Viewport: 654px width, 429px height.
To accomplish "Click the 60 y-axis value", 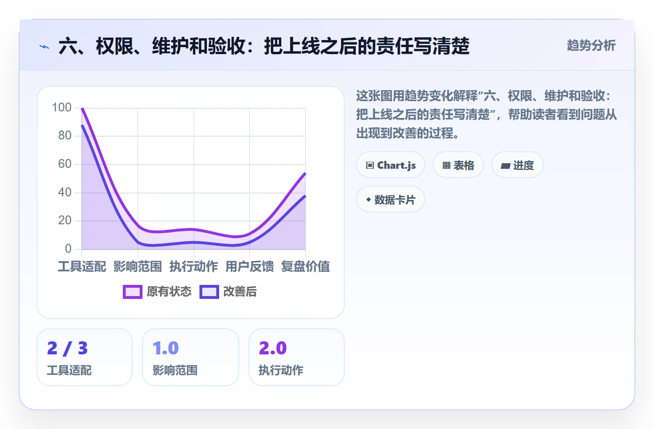I will (x=65, y=164).
